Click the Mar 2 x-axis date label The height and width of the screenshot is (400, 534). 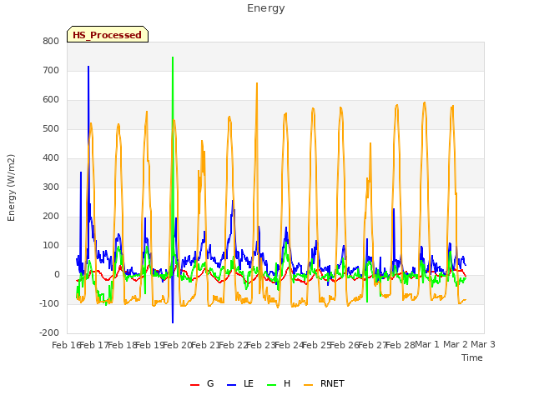(456, 344)
